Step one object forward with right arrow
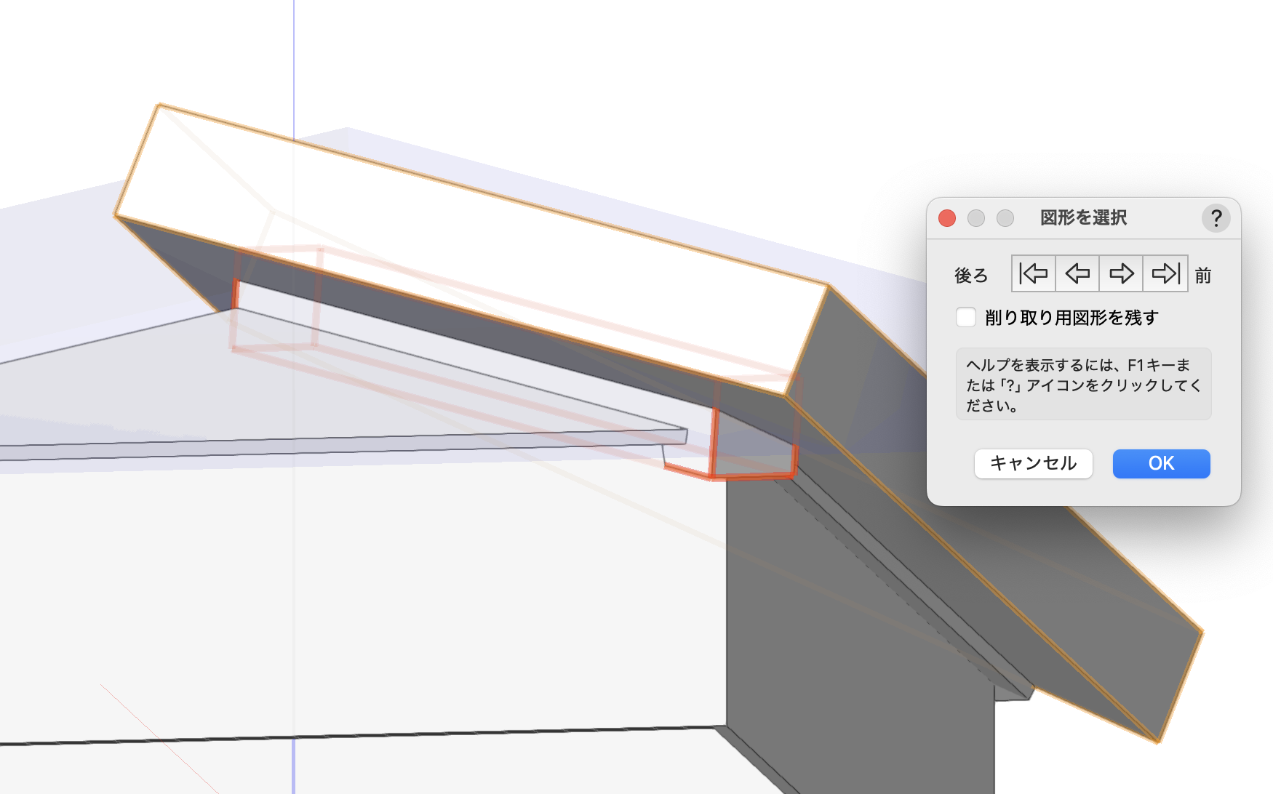Image resolution: width=1273 pixels, height=794 pixels. pos(1121,273)
